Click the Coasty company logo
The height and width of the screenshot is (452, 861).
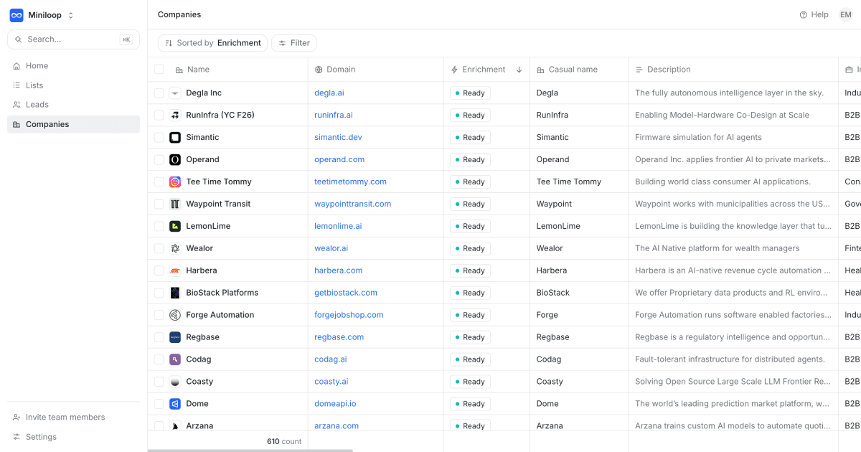tap(175, 382)
